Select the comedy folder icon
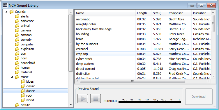 point(17,40)
